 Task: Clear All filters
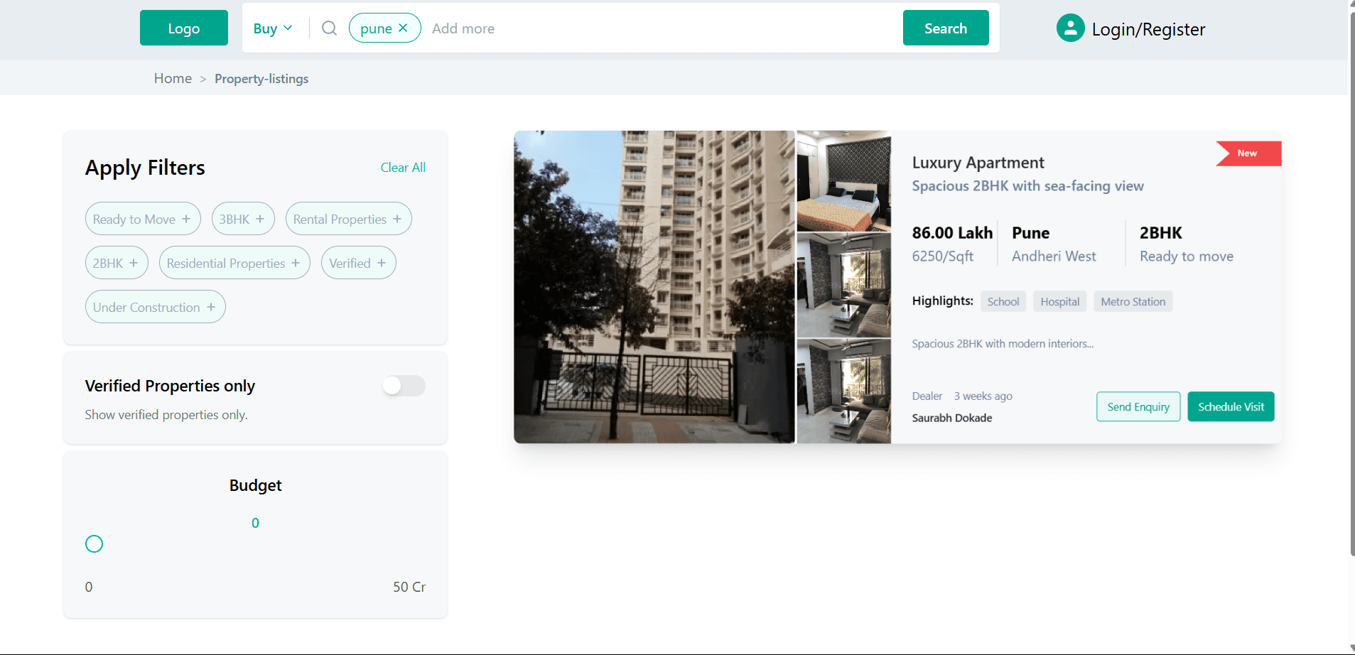pyautogui.click(x=403, y=168)
